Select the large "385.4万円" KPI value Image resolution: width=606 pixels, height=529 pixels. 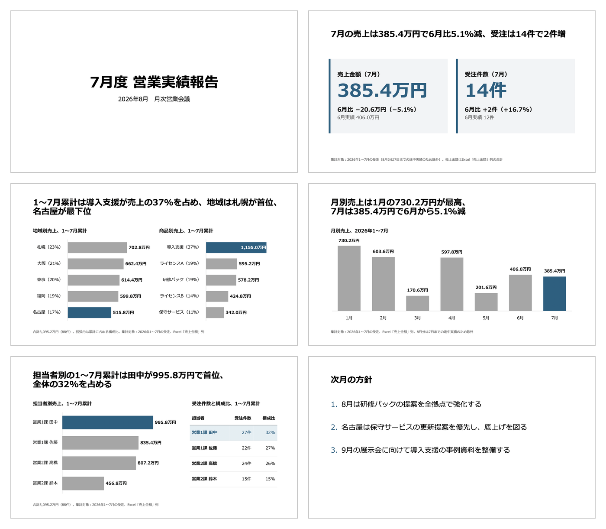382,91
